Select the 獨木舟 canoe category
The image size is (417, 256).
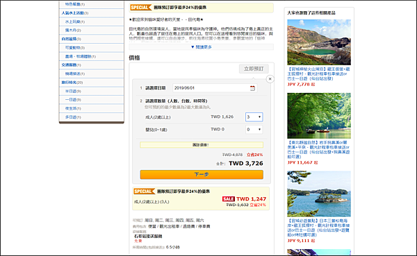73,31
